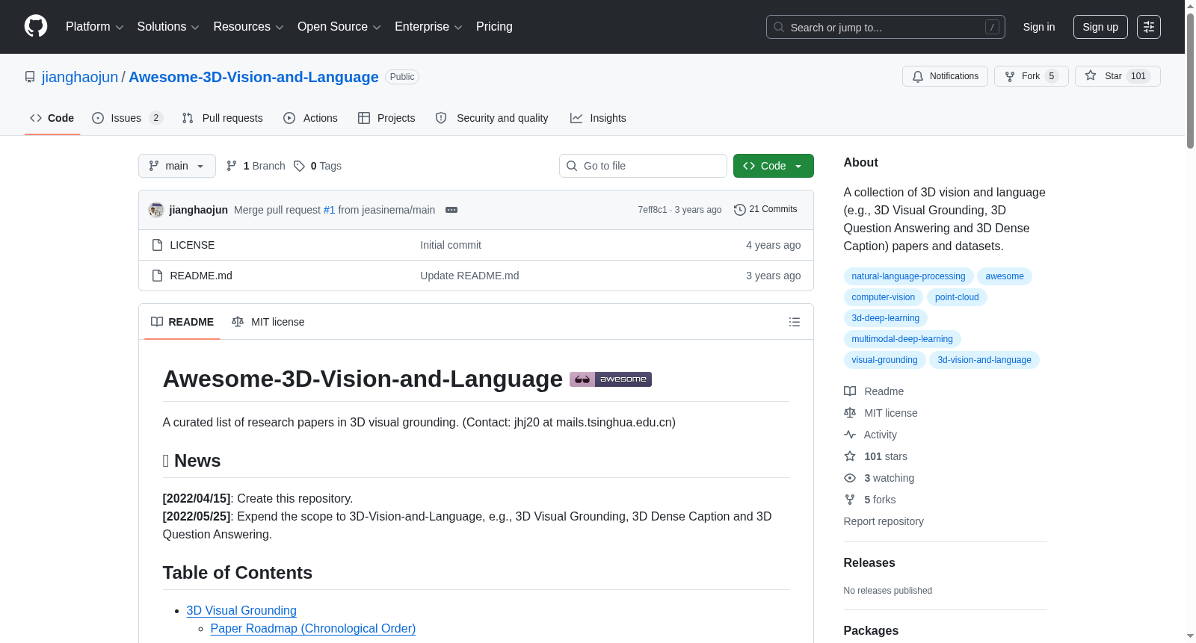
Task: Open the main branch selector dropdown
Action: pyautogui.click(x=177, y=166)
